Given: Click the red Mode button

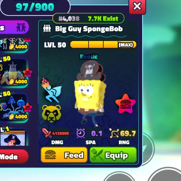Looking at the screenshot, I should pyautogui.click(x=14, y=156).
